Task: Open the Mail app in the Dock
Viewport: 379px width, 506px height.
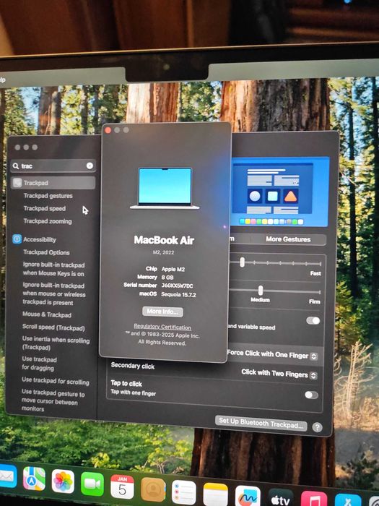Action: [x=7, y=476]
